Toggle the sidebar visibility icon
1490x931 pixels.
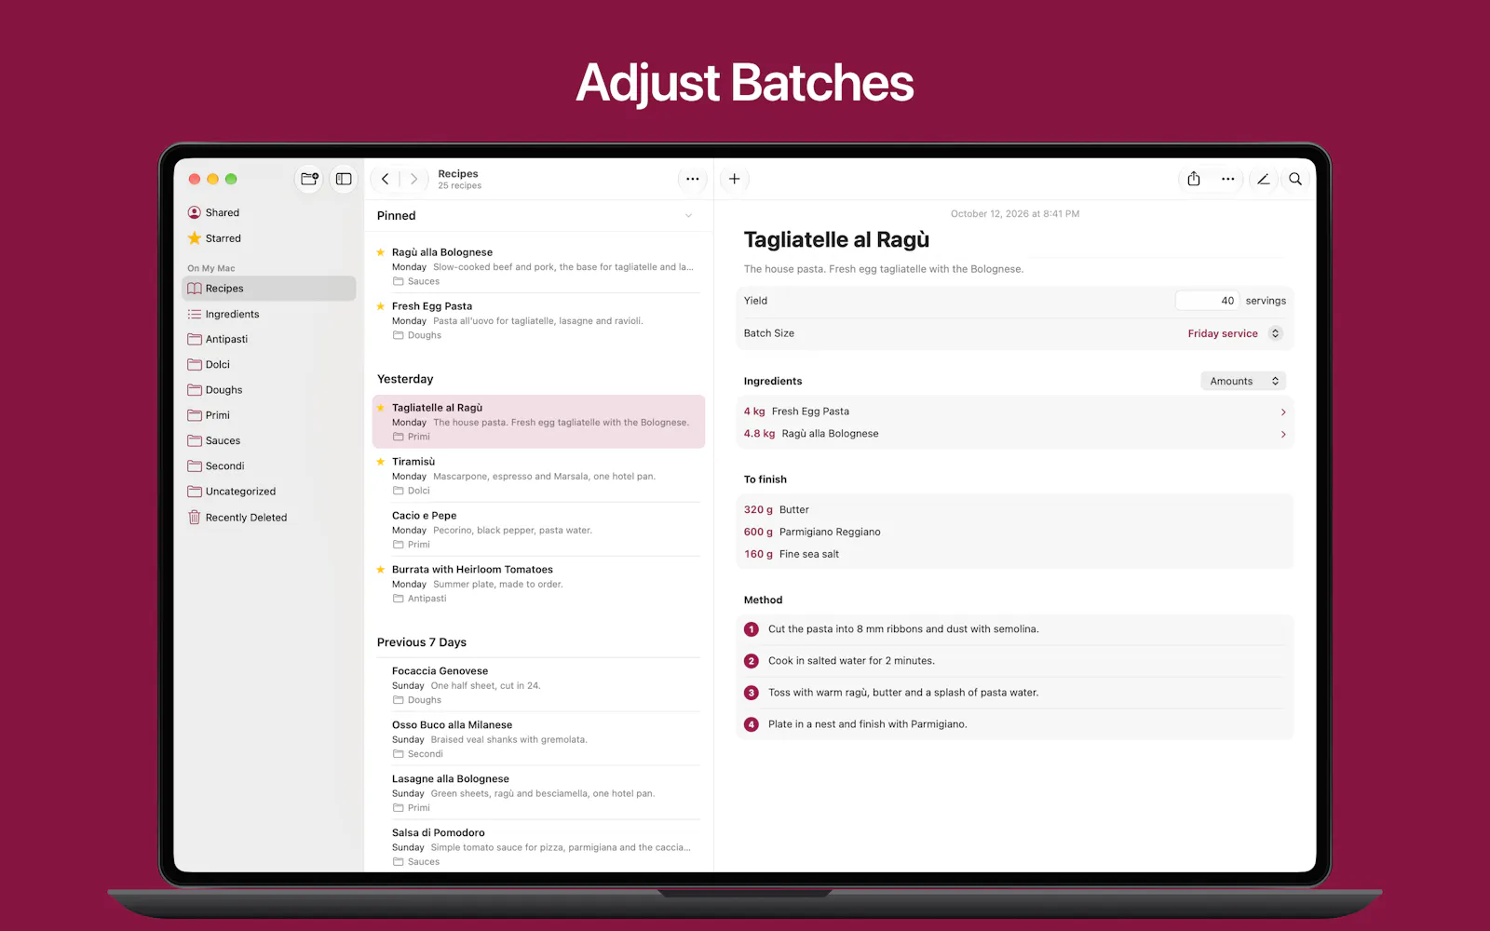point(344,179)
